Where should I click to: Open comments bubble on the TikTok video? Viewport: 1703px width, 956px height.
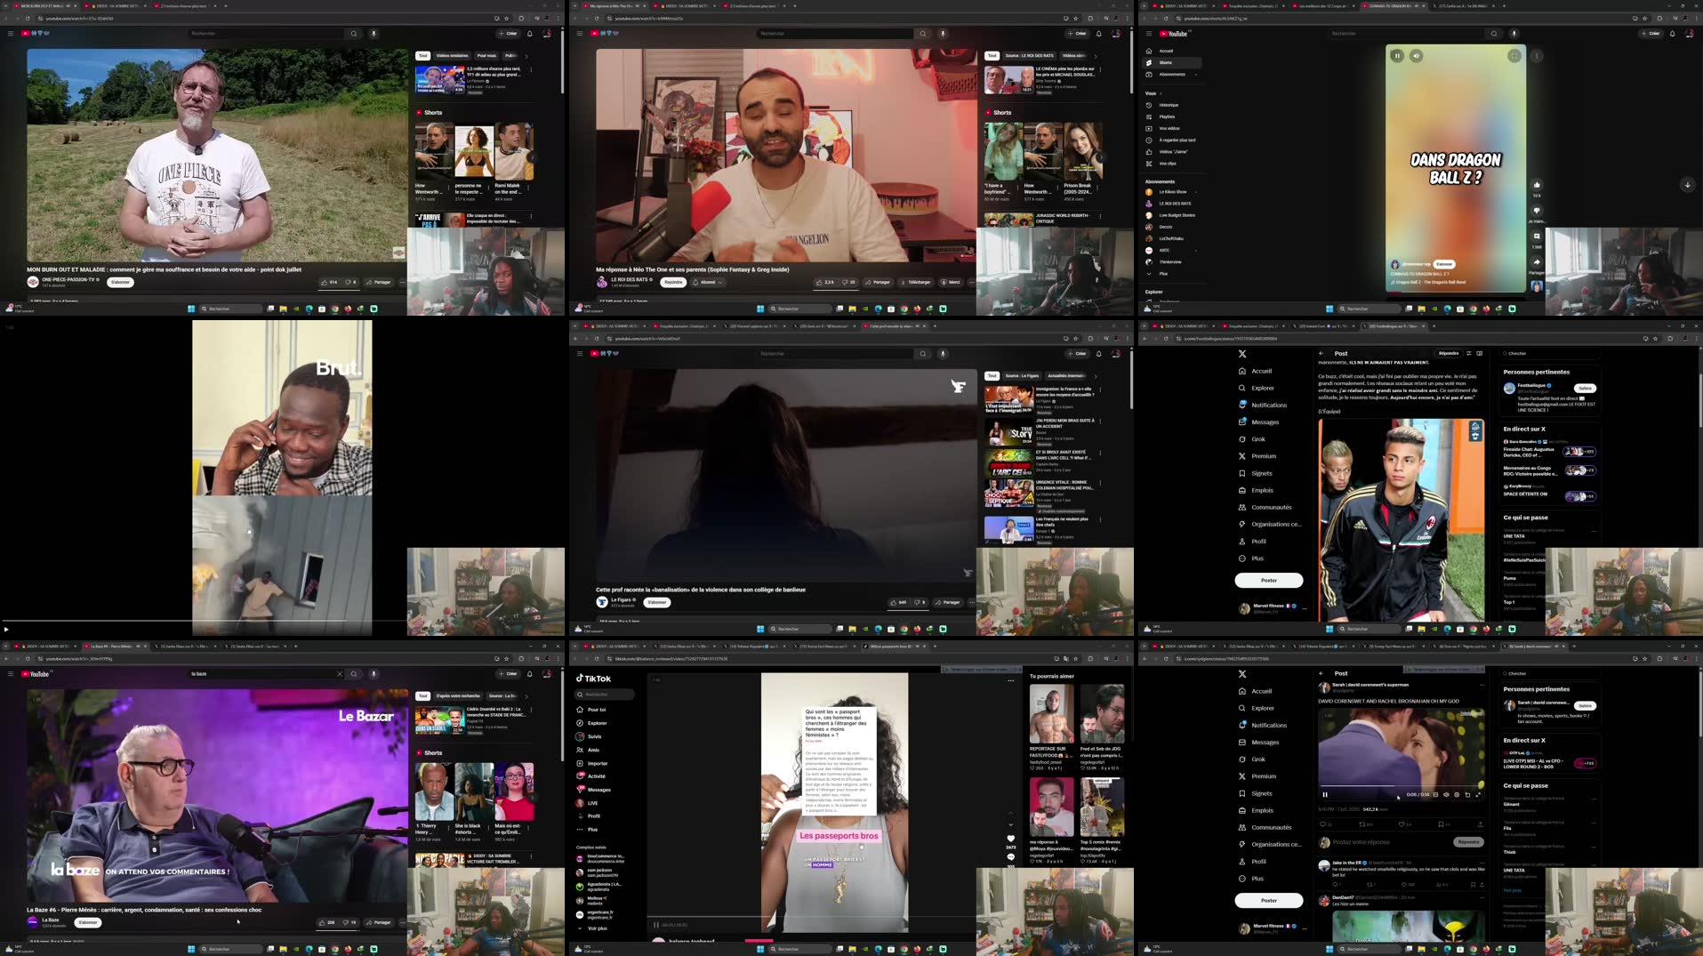tap(1010, 856)
